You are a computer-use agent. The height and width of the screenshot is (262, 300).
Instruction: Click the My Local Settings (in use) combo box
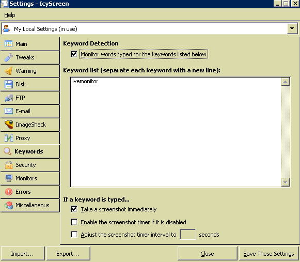point(150,29)
